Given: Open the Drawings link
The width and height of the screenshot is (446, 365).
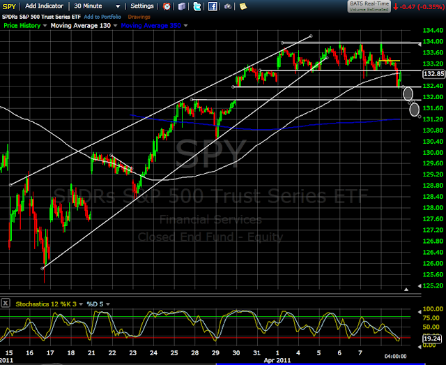Looking at the screenshot, I should click(139, 17).
